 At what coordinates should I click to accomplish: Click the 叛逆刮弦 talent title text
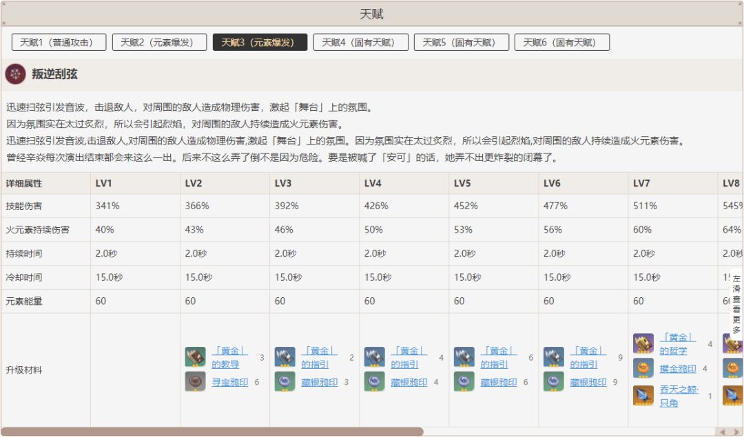(54, 74)
